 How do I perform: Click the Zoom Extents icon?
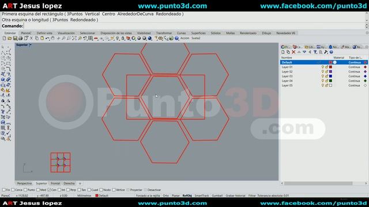[74, 39]
